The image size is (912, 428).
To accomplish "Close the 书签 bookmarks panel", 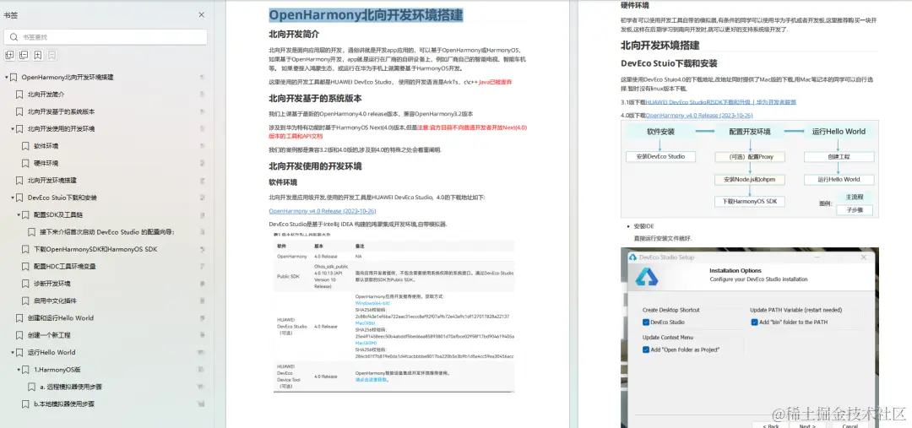I will (x=201, y=14).
